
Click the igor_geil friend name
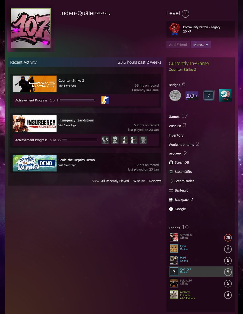[186, 269]
